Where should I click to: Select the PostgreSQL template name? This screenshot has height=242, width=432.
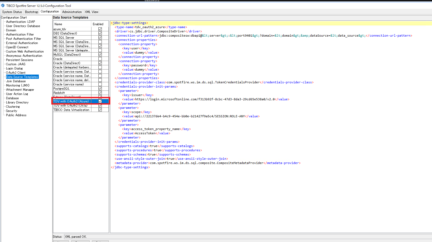tap(72, 89)
